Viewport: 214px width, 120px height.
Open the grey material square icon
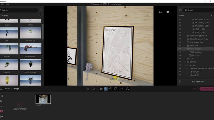[88, 89]
